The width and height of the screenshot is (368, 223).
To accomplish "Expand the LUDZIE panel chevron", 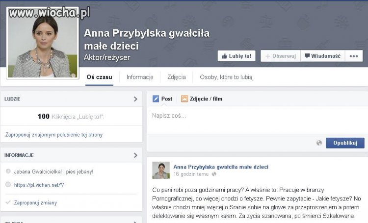I will pyautogui.click(x=135, y=99).
